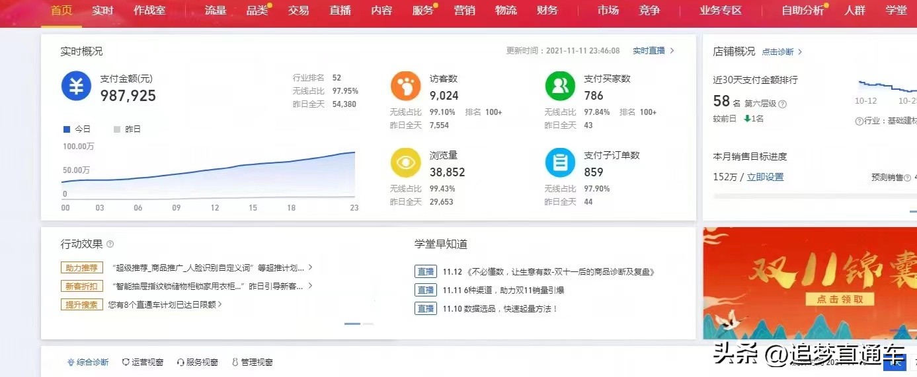The image size is (917, 377).
Task: Switch to 管理视窗 tab
Action: coord(252,362)
